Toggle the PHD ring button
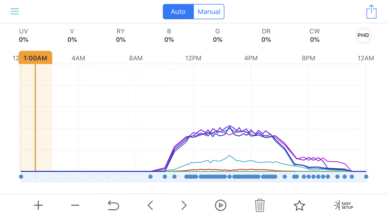 click(363, 35)
